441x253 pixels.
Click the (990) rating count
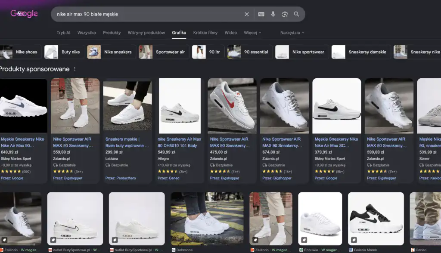26,172
